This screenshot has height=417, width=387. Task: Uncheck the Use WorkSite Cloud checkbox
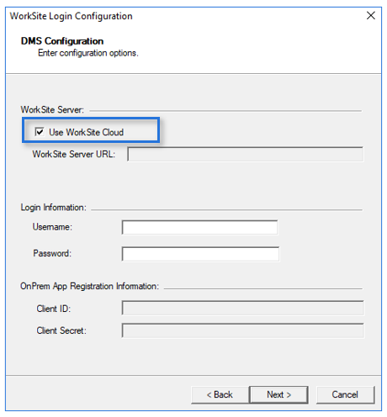point(40,132)
